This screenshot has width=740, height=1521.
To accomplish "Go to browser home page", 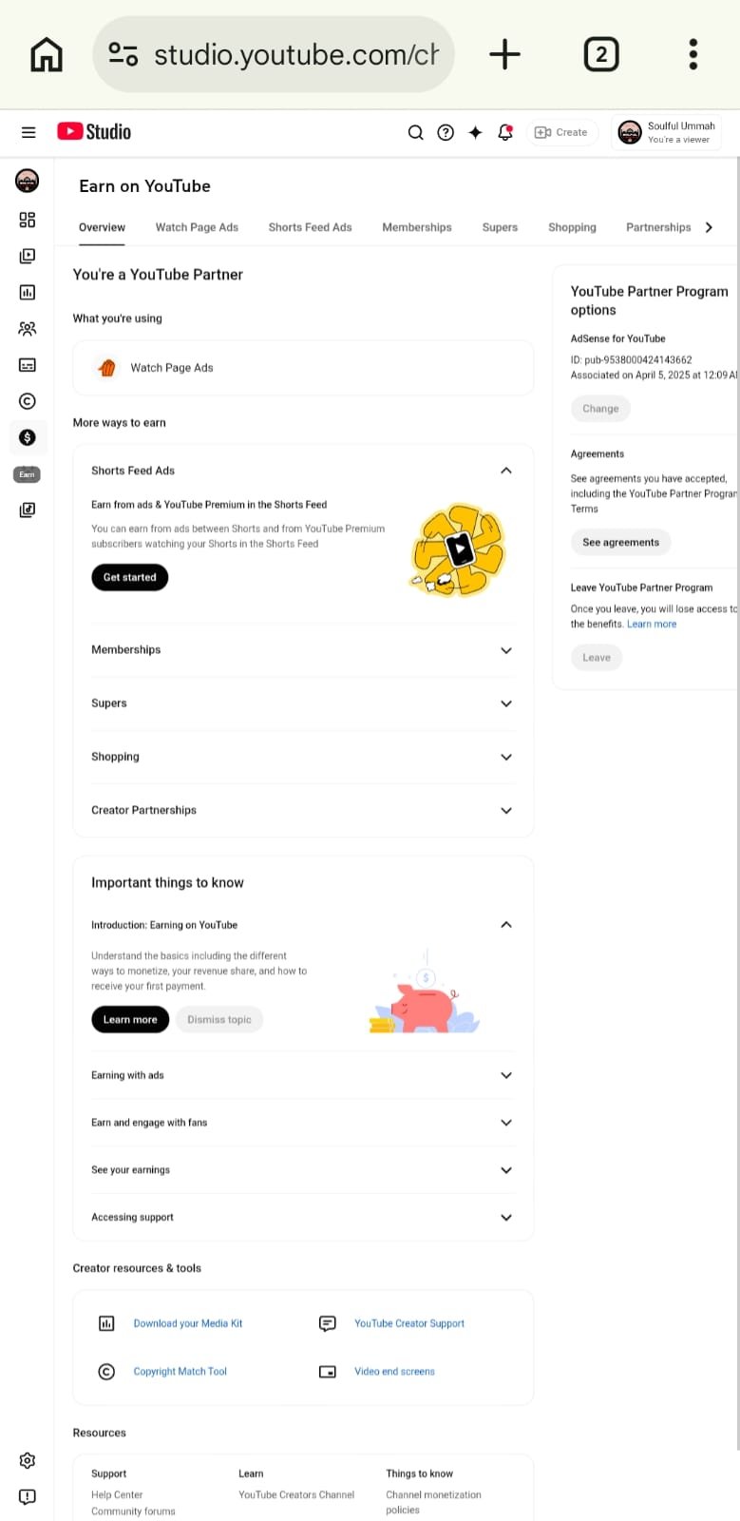I will click(46, 54).
